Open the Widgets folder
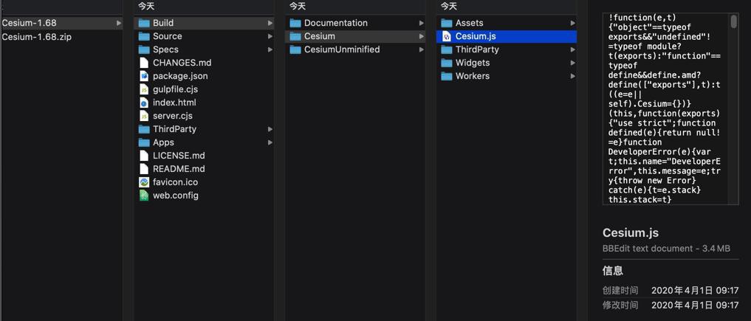This screenshot has width=751, height=321. (473, 63)
